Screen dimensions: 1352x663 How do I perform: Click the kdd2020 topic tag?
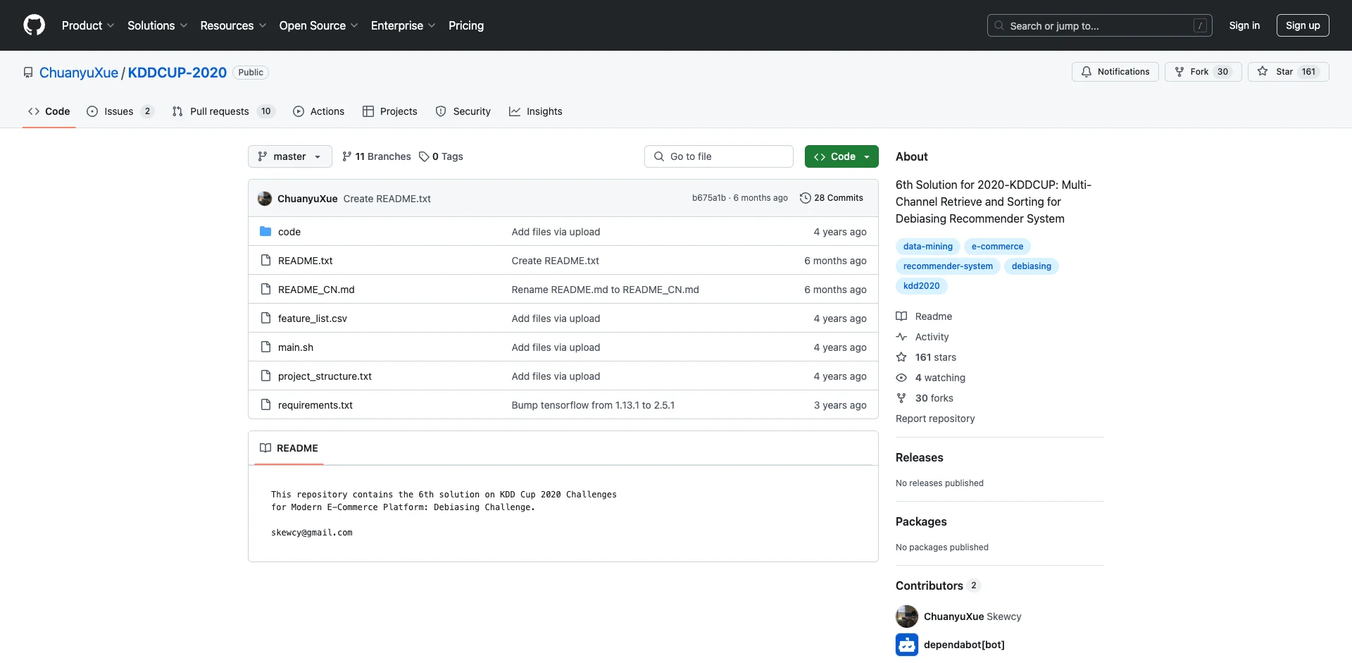point(922,286)
